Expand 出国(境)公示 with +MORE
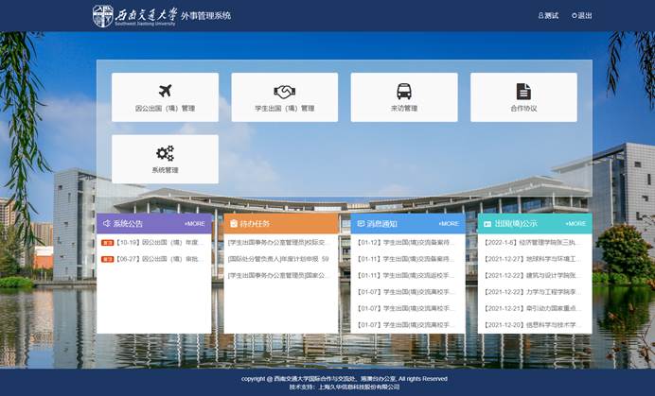The width and height of the screenshot is (655, 396). pos(575,224)
